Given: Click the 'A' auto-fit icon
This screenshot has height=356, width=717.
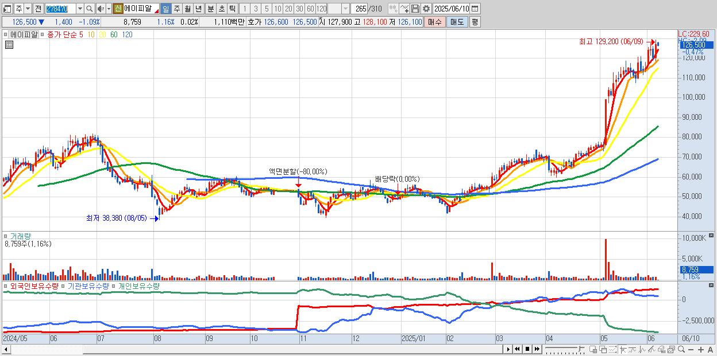Looking at the screenshot, I should [710, 349].
